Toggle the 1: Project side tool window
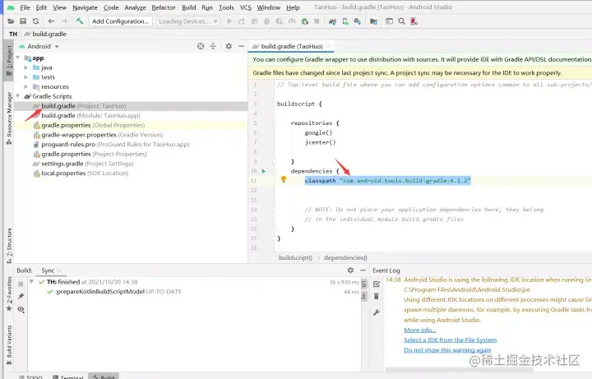 click(x=9, y=60)
